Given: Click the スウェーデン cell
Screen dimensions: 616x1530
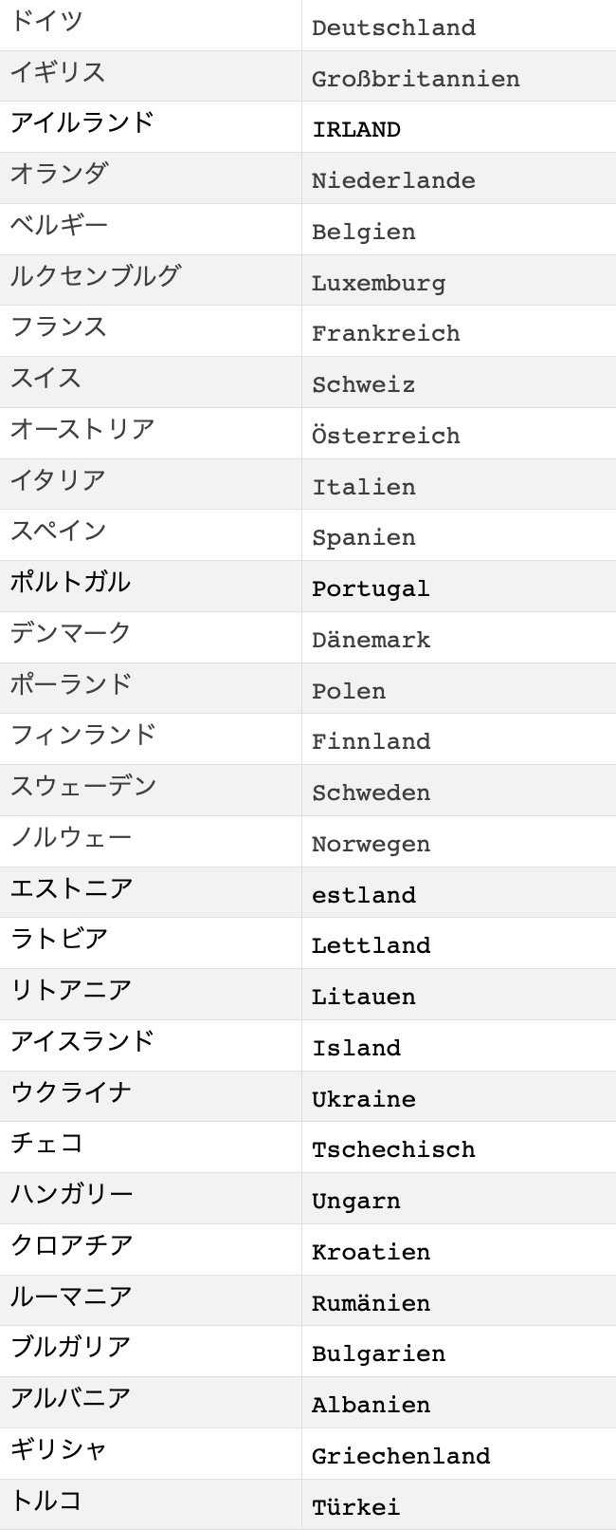Looking at the screenshot, I should coord(83,787).
